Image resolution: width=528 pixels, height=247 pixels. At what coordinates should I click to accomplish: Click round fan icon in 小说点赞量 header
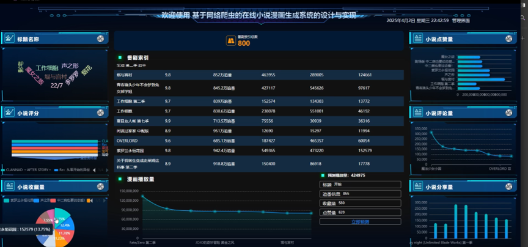(x=508, y=39)
